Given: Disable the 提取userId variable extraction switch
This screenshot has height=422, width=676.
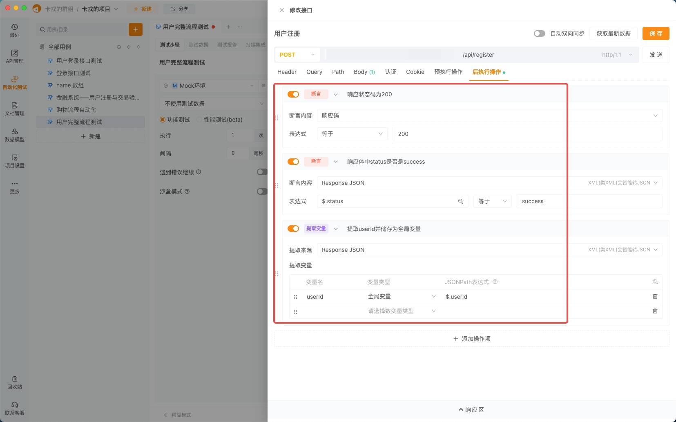Looking at the screenshot, I should (x=293, y=229).
